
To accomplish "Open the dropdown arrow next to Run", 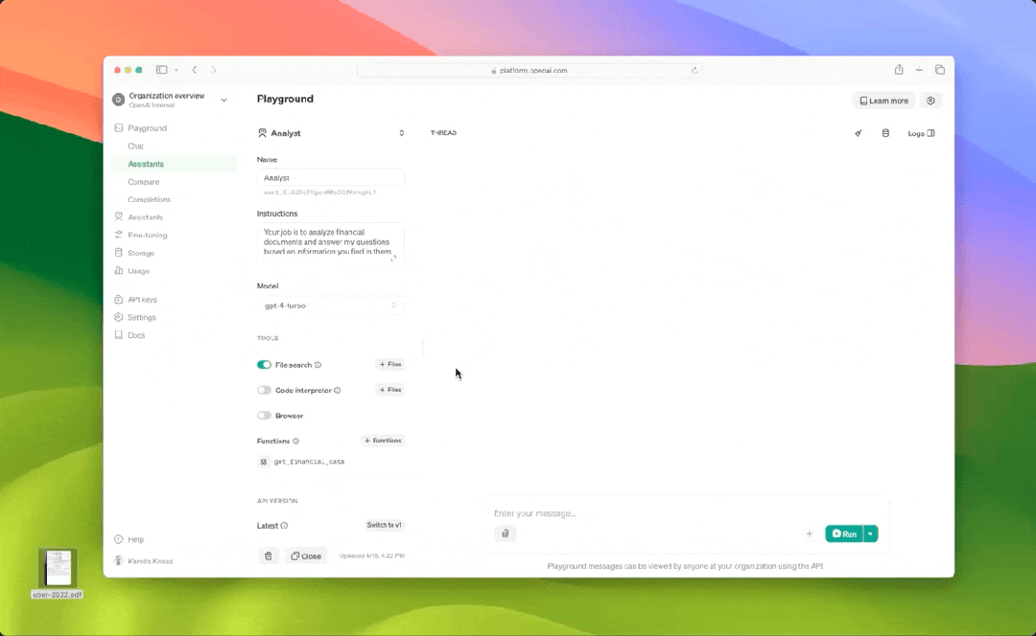I will (x=871, y=534).
